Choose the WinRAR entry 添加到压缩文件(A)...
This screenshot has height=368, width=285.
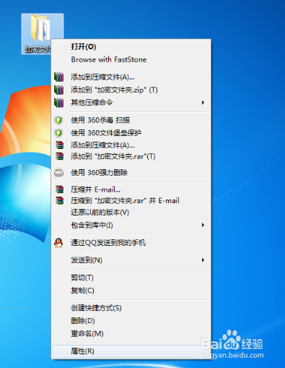pos(131,145)
